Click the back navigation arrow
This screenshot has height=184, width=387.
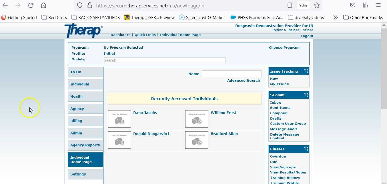point(6,5)
